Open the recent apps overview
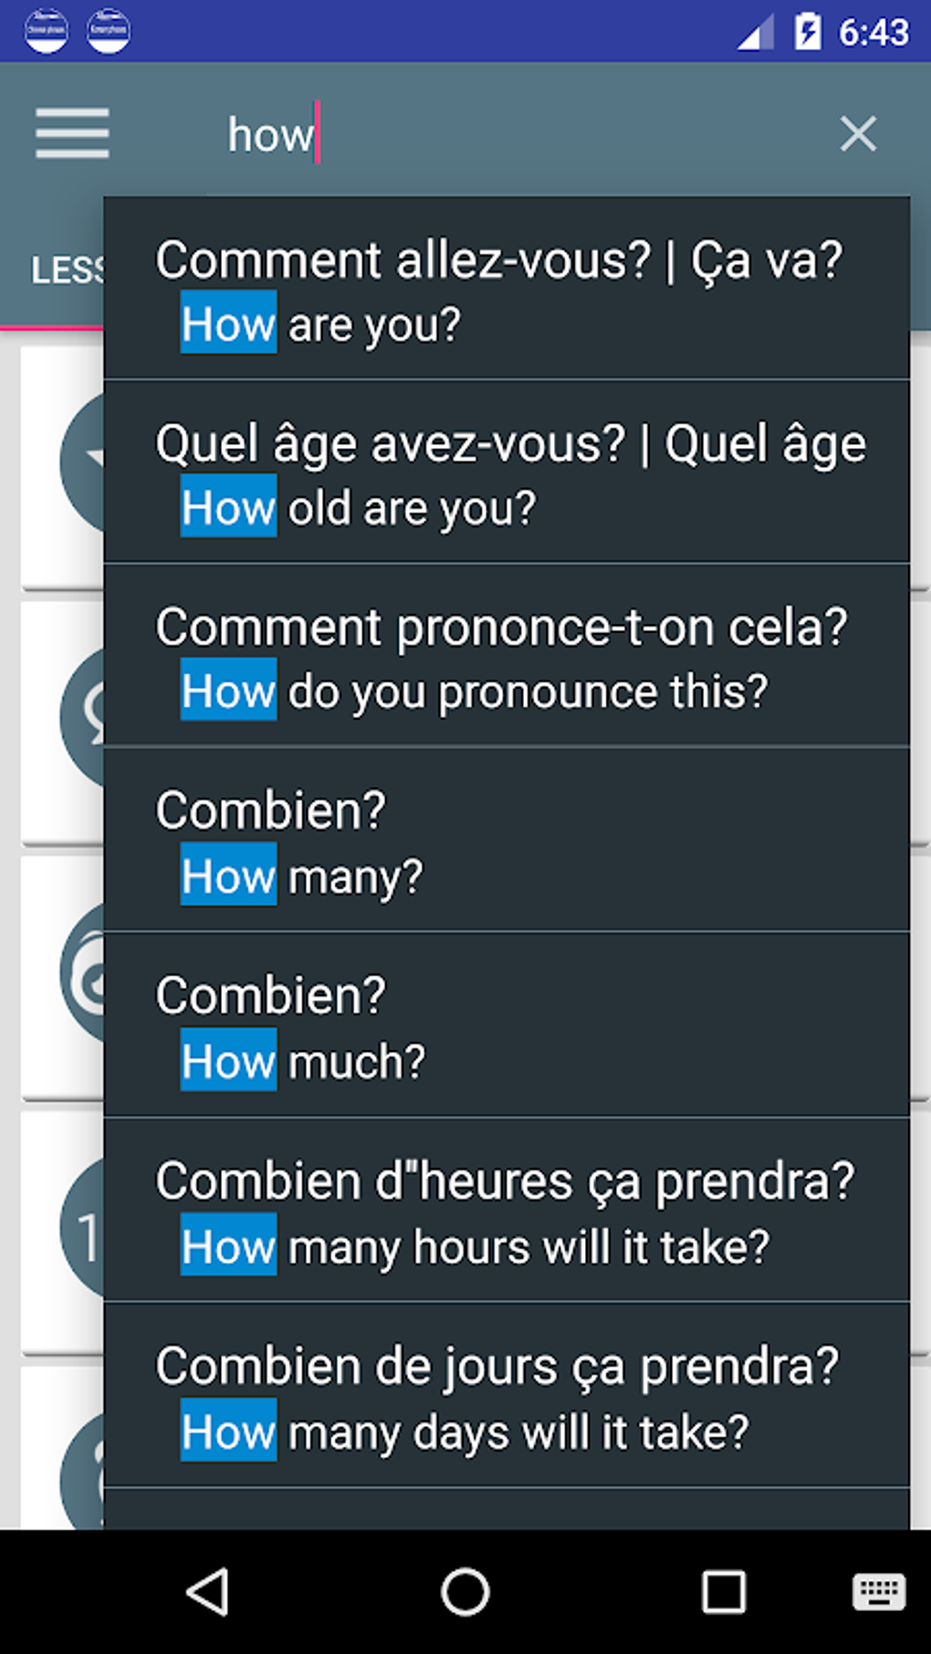The image size is (931, 1654). (x=723, y=1592)
